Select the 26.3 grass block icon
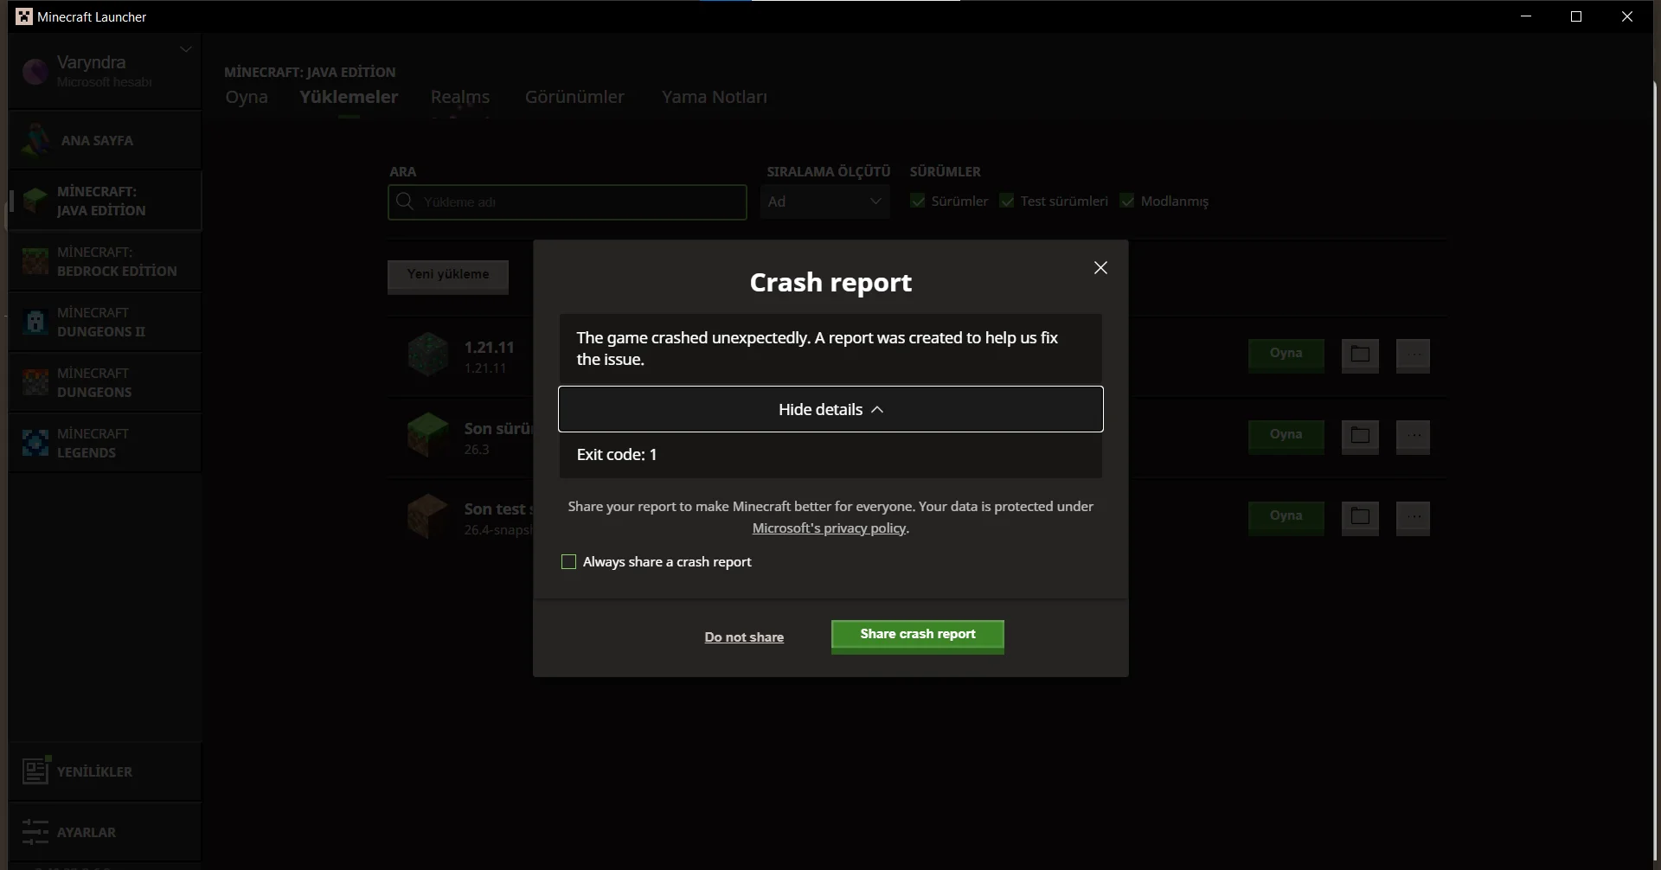This screenshot has height=870, width=1661. pyautogui.click(x=428, y=435)
